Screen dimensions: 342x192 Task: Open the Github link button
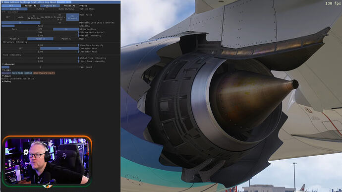click(x=28, y=73)
